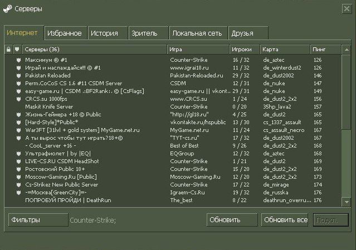356x250 pixels.
Task: Click map cell de_mirage
Action: point(276,185)
